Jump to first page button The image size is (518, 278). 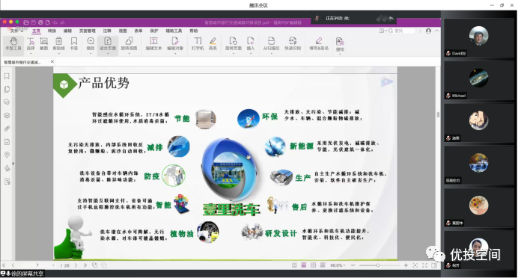4,265
